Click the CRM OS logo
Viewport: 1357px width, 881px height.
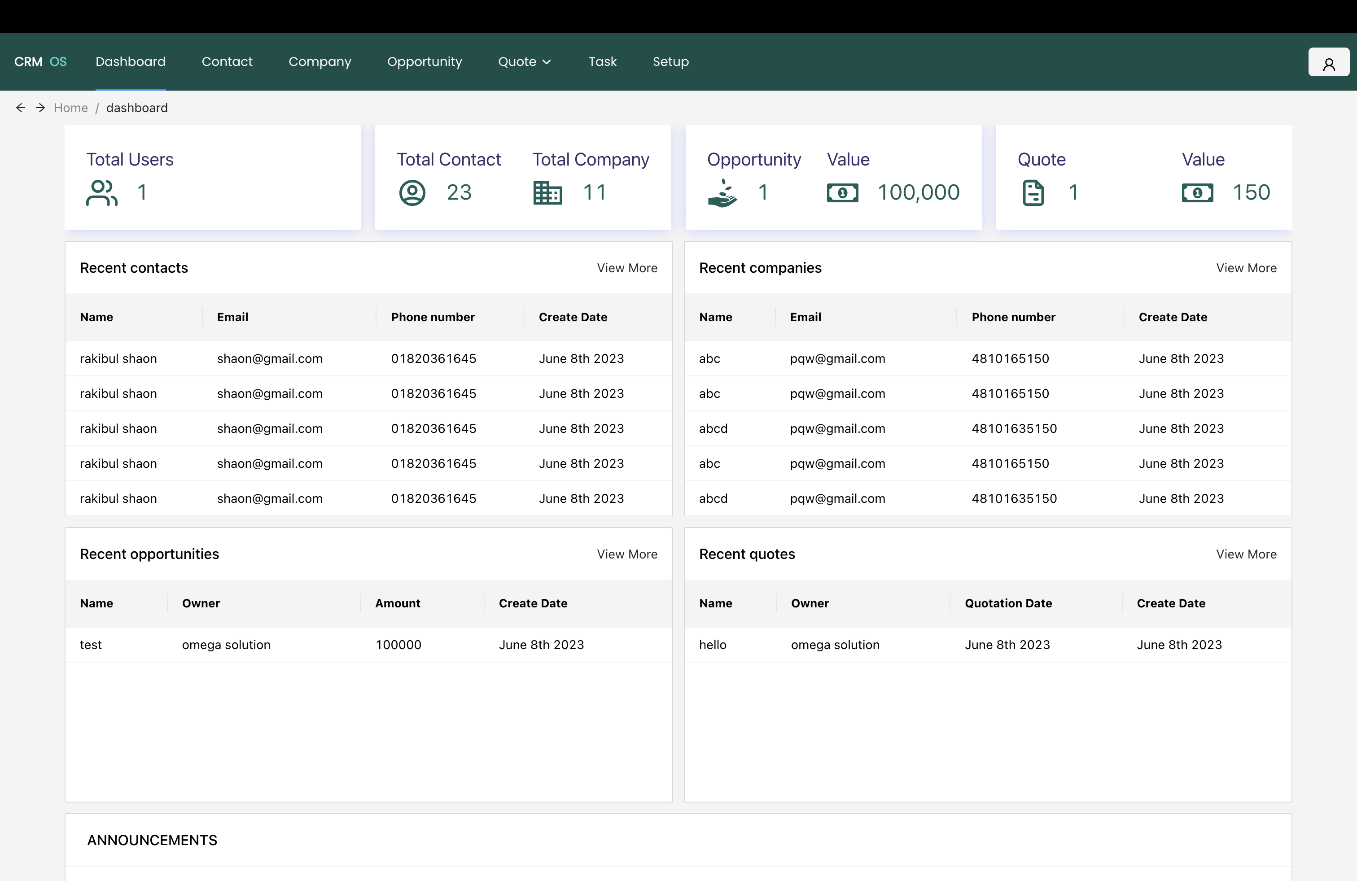[x=40, y=61]
